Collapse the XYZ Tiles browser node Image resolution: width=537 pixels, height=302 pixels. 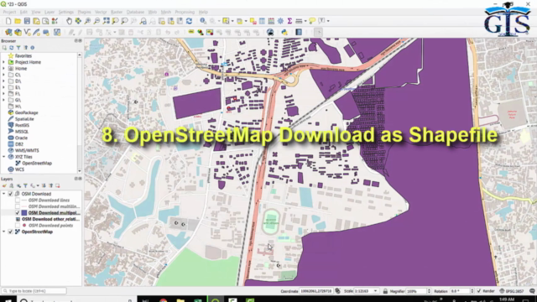[3, 157]
